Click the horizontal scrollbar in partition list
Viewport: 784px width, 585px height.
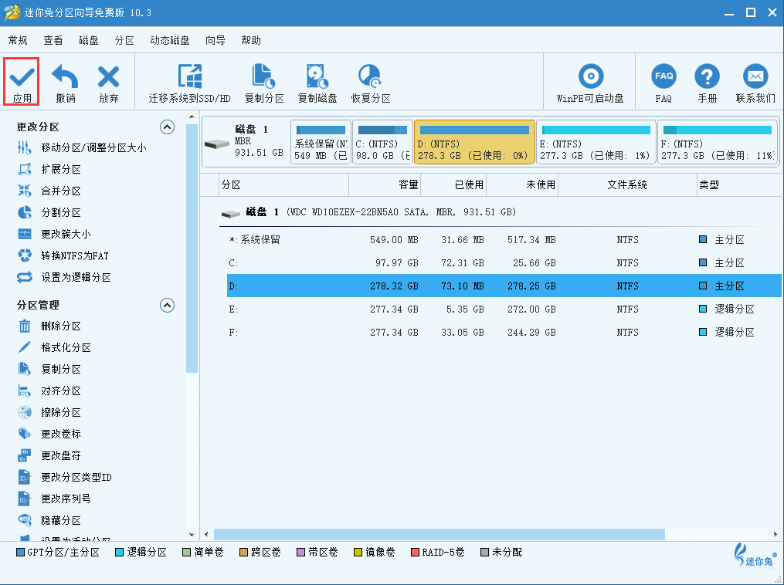(440, 534)
